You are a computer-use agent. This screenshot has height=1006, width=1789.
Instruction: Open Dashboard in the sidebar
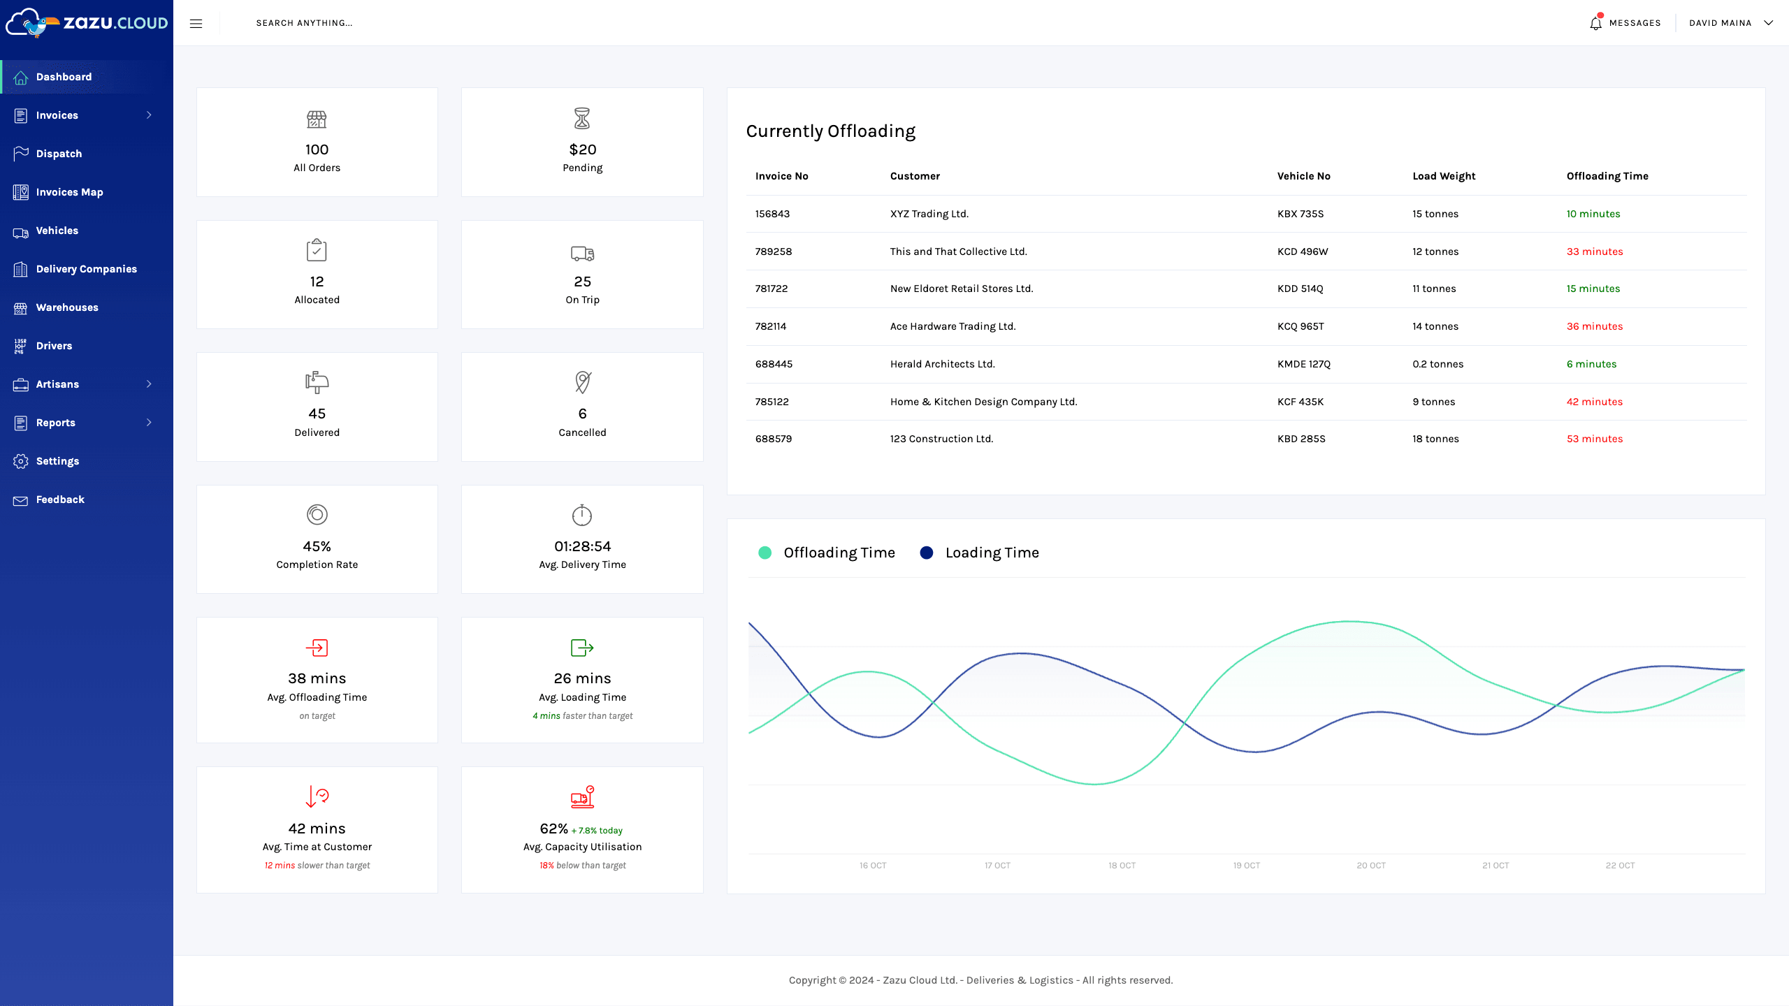click(x=87, y=77)
